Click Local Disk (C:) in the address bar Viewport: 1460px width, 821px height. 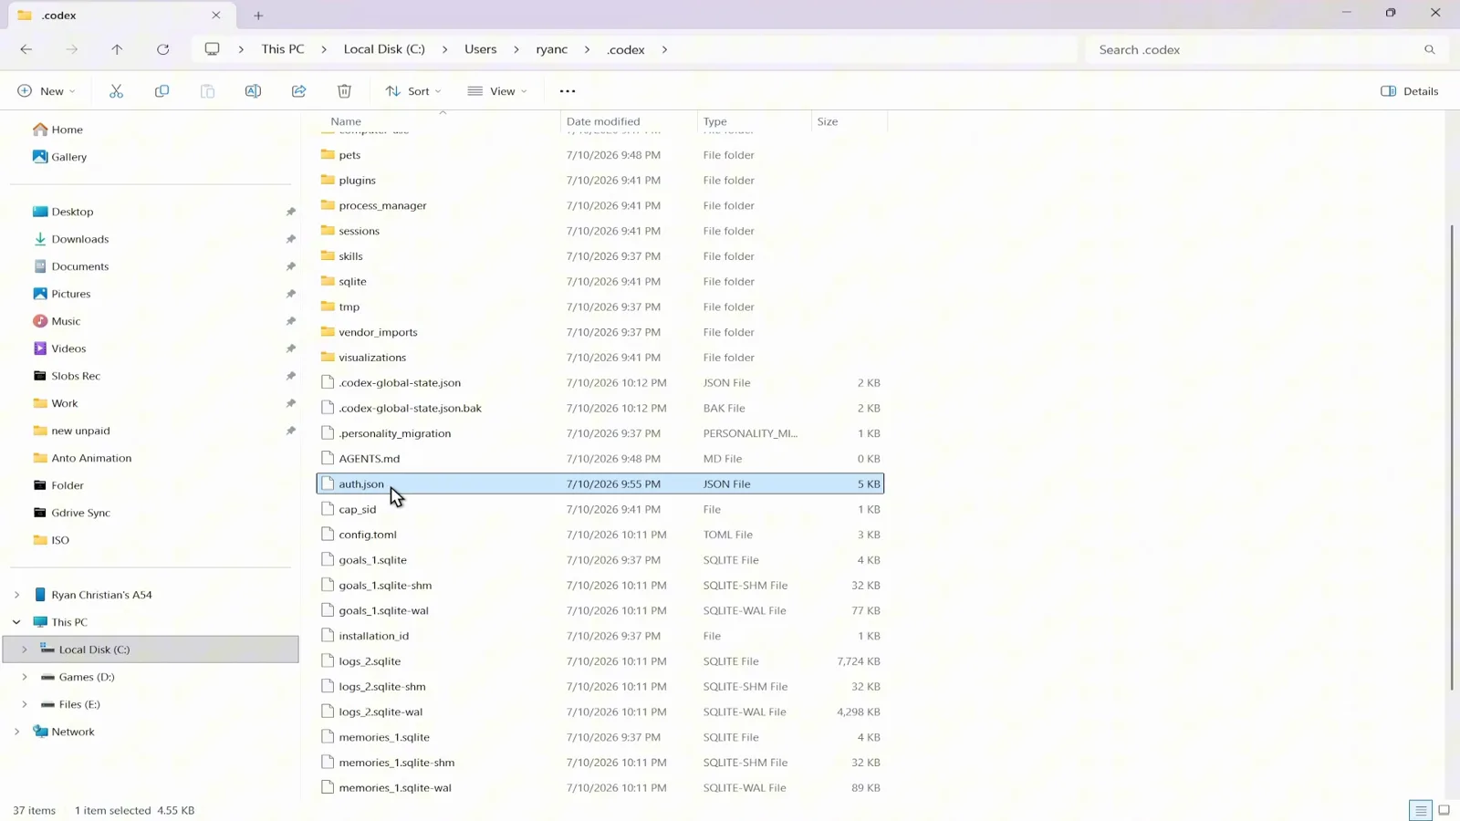(384, 49)
